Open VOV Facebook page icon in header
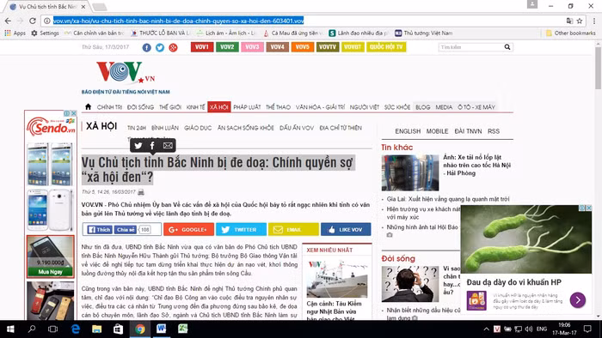Image resolution: width=602 pixels, height=338 pixels. [147, 47]
